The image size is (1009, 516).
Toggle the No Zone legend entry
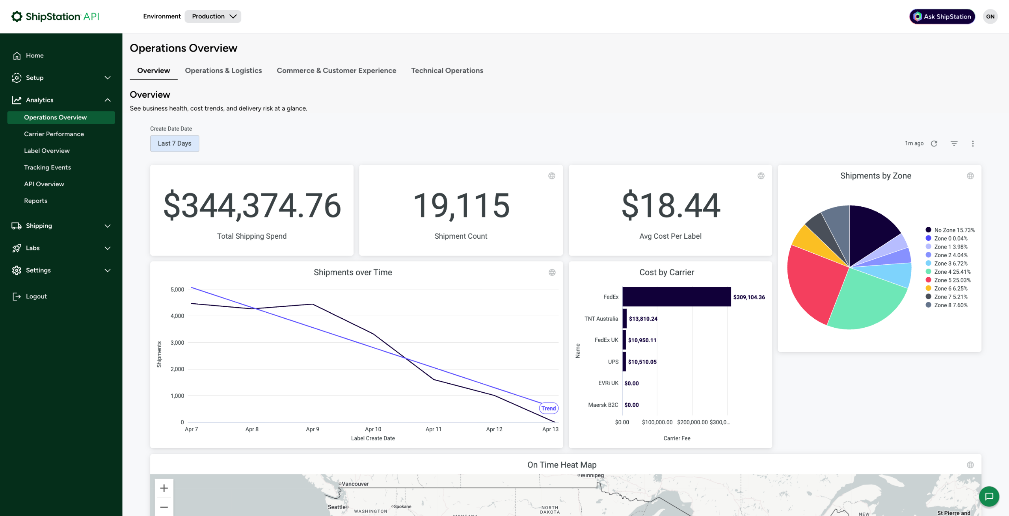pos(949,230)
